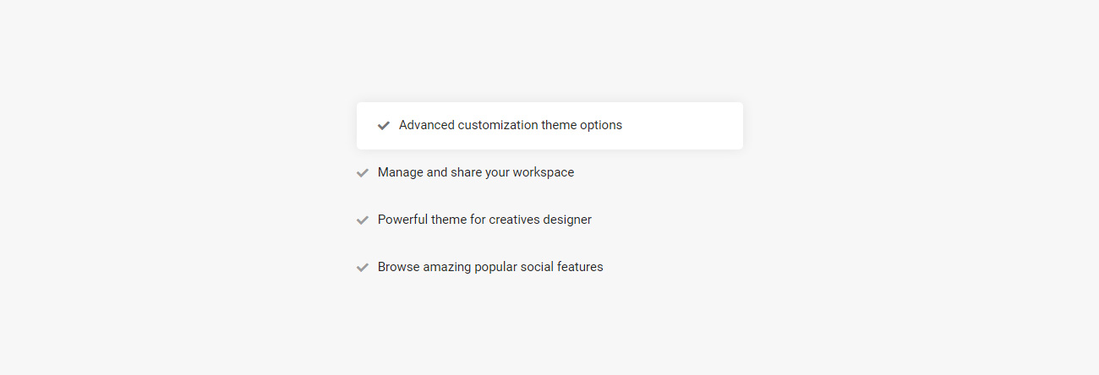Click empty right side of highlighted white card
The height and width of the screenshot is (375, 1099).
pyautogui.click(x=685, y=126)
